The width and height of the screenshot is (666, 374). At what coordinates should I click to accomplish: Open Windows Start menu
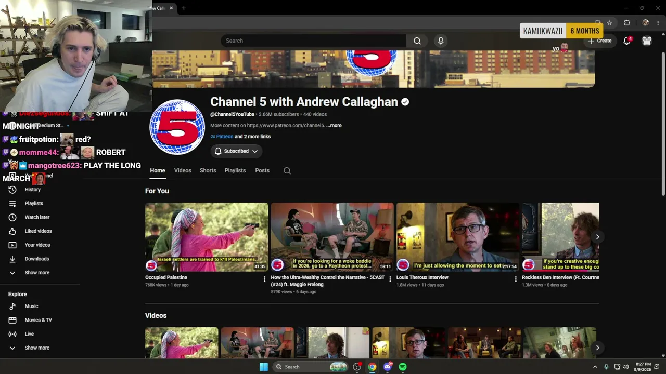[264, 367]
